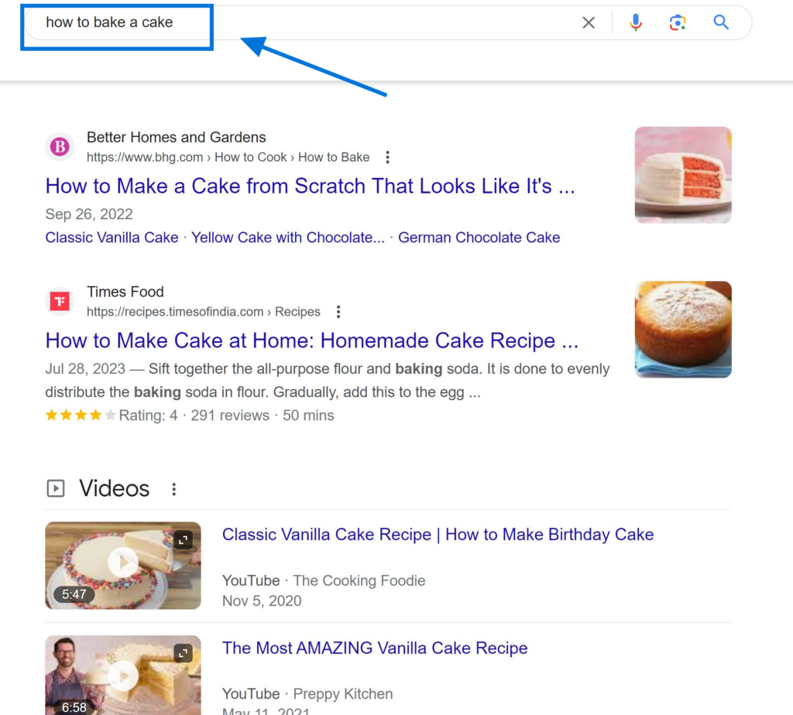Select the Better Homes and Gardens favicon
Image resolution: width=793 pixels, height=715 pixels.
tap(59, 147)
